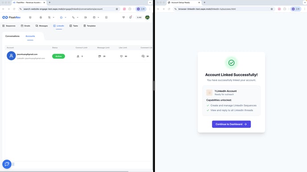Click the blue account avatar in the table row

pos(11,56)
